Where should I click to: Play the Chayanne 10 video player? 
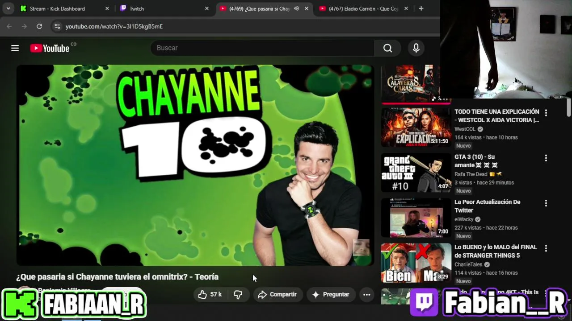point(195,165)
